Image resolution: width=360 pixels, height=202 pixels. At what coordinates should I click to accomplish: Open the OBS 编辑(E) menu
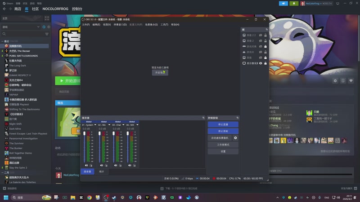(96, 25)
